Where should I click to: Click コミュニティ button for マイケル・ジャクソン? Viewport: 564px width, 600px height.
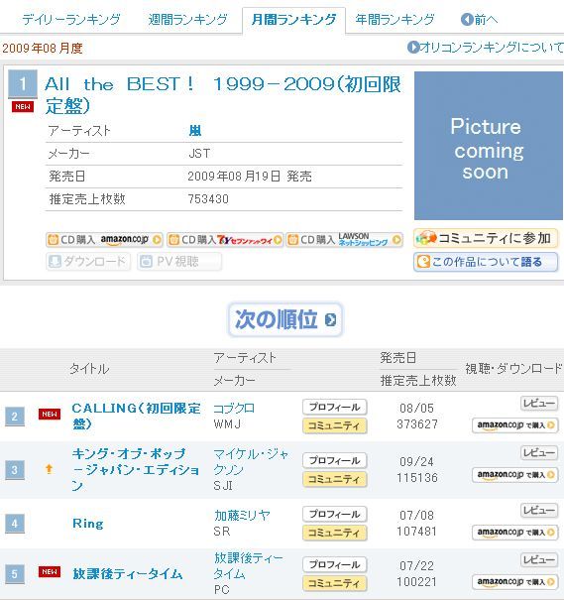tap(335, 479)
